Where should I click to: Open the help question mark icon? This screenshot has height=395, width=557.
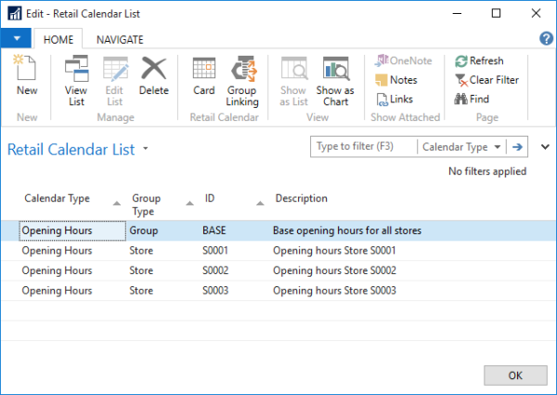click(x=546, y=38)
